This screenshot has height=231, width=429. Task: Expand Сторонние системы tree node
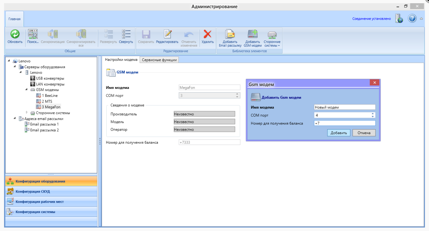[27, 113]
